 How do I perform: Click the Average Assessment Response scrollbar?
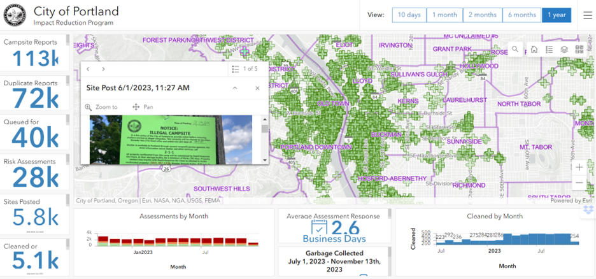pyautogui.click(x=388, y=215)
